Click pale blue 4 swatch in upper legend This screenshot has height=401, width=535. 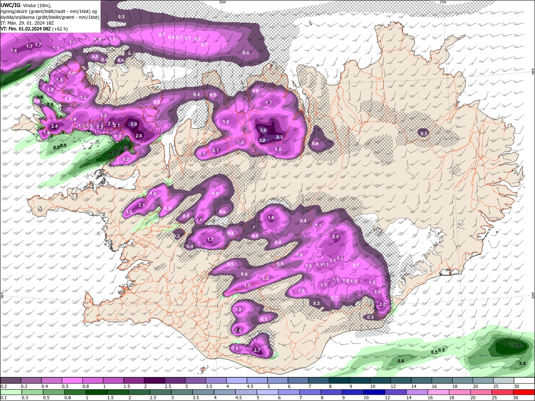coord(237,381)
